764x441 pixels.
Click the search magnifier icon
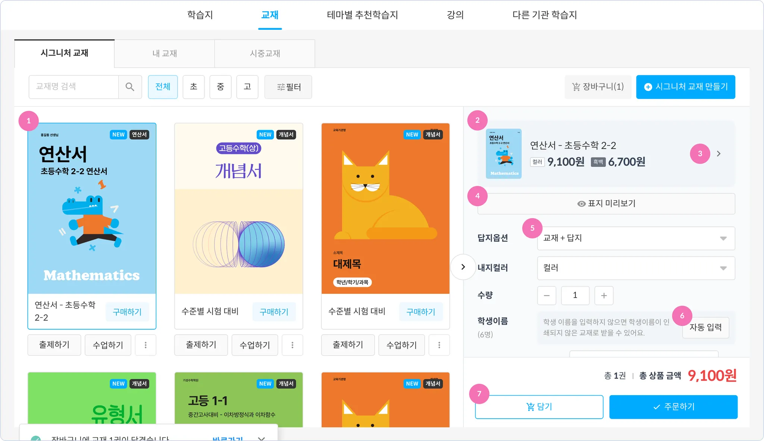[130, 87]
